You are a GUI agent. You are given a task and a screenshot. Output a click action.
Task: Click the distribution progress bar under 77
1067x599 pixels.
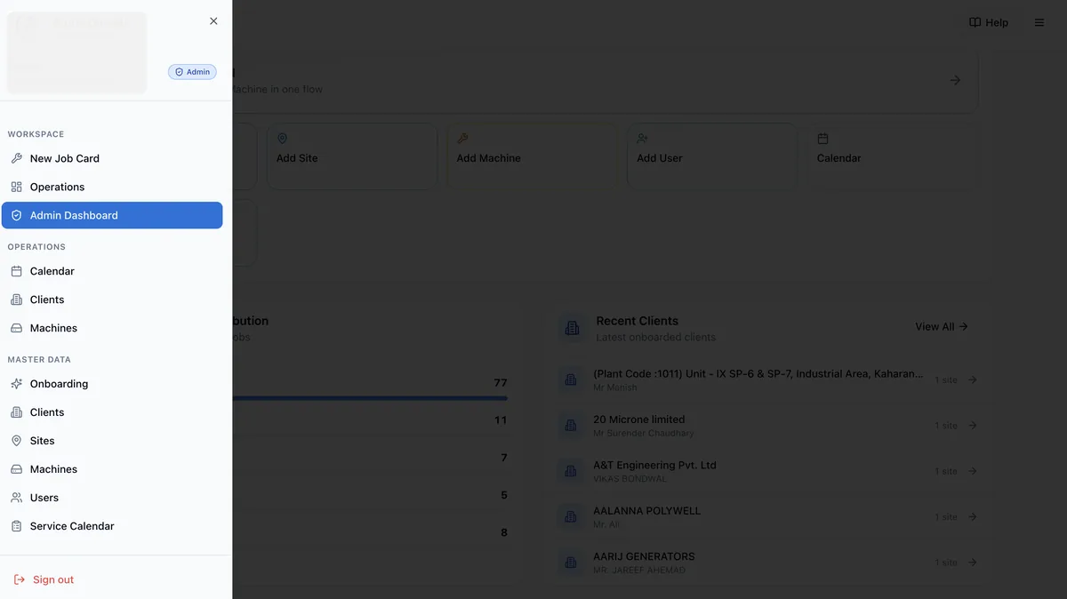pos(370,398)
